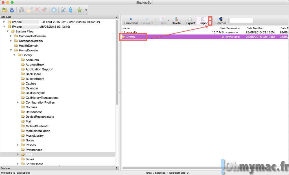Image resolution: width=289 pixels, height=175 pixels.
Task: Select the DeviceRegistry.state folder
Action: coord(40,117)
